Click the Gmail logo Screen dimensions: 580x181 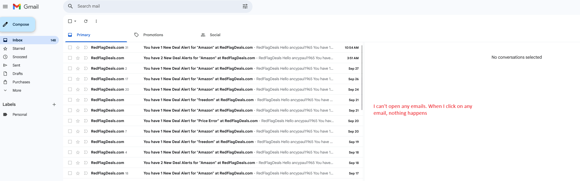pos(26,7)
